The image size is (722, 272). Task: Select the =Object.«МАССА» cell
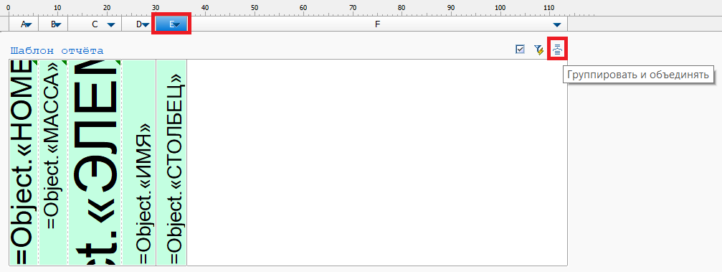(x=53, y=162)
